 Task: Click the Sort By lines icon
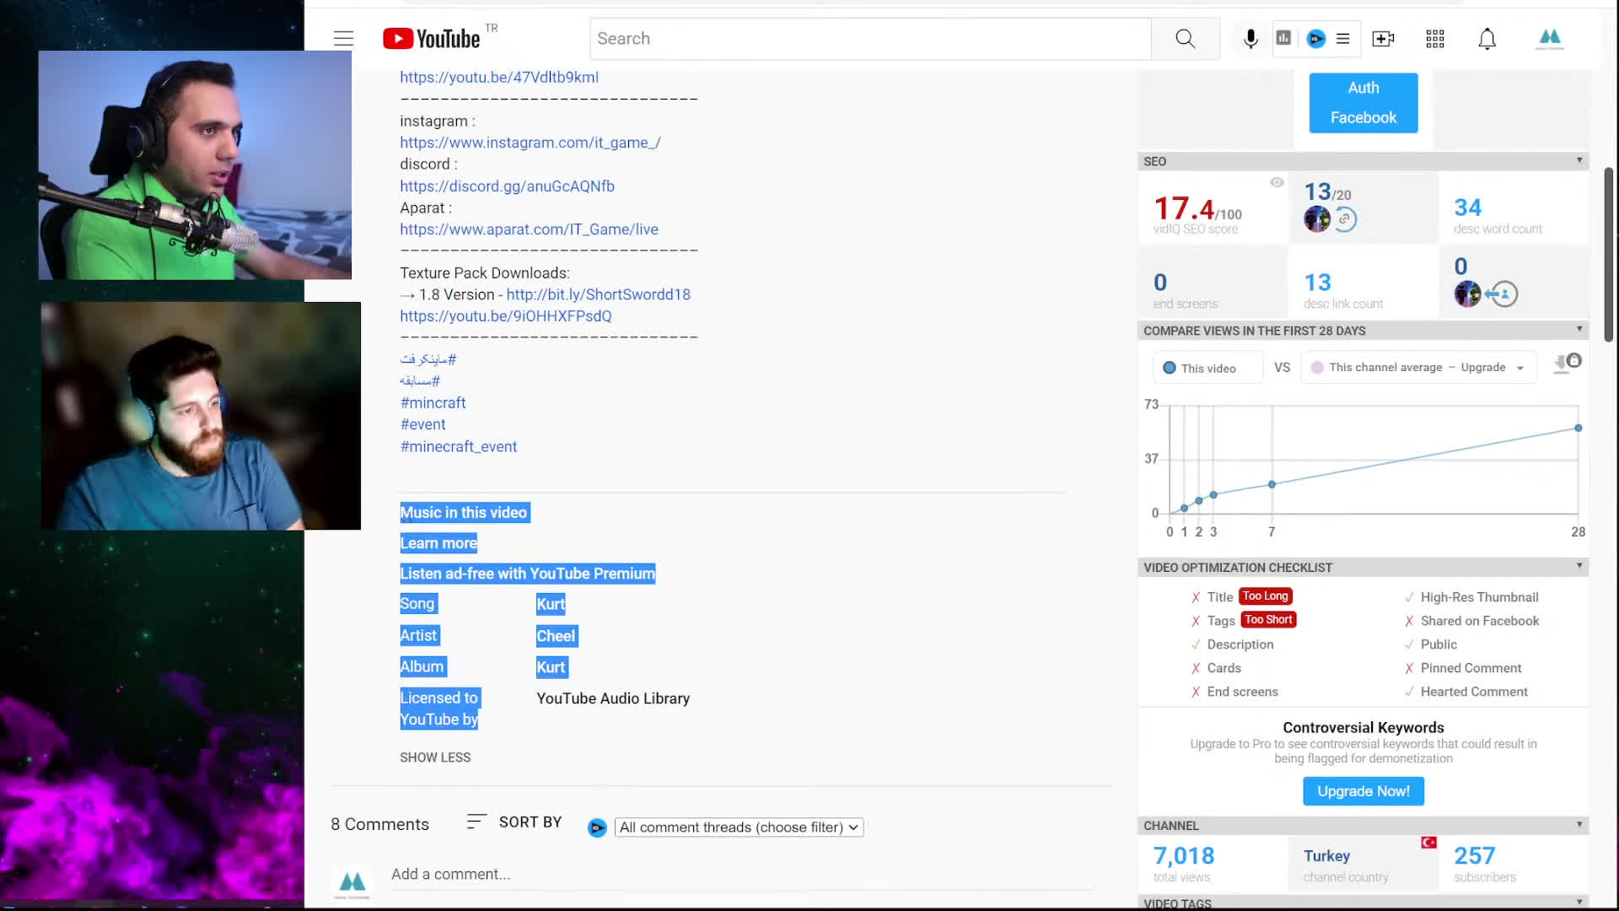tap(476, 822)
